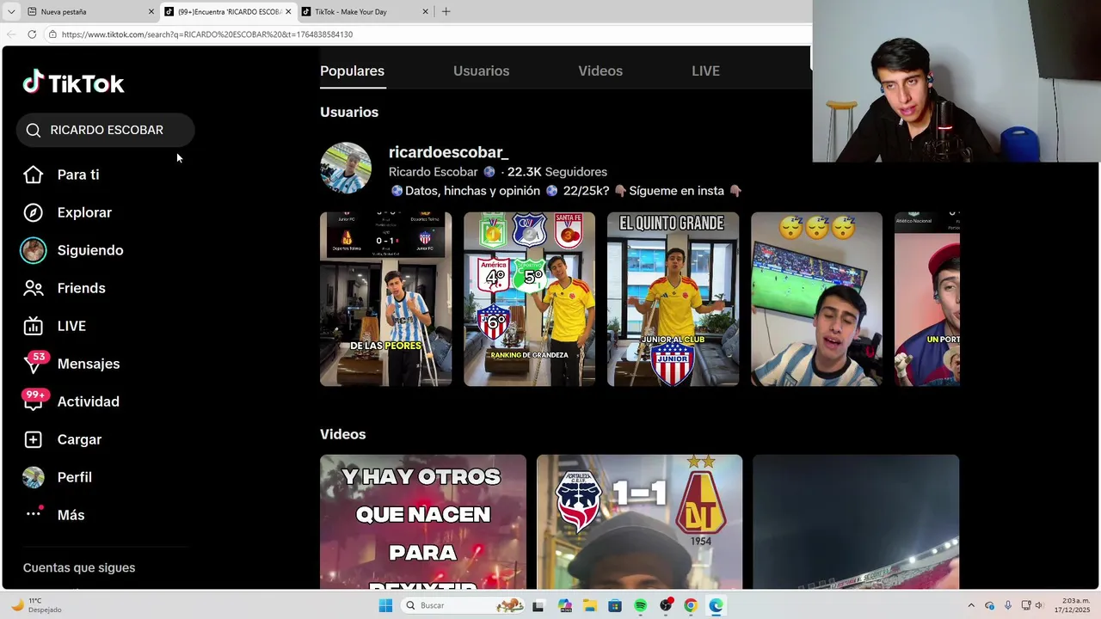Open the DE LAS PEORES video thumbnail
This screenshot has height=619, width=1101.
click(x=385, y=299)
